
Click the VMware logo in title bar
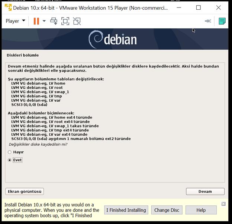click(x=8, y=7)
